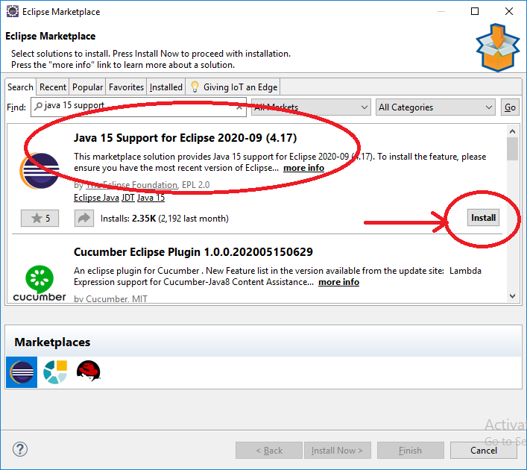Open the All Categories dropdown

point(435,107)
